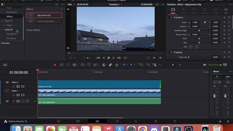
Task: Select the V1 destination control
Action: [x=7, y=91]
